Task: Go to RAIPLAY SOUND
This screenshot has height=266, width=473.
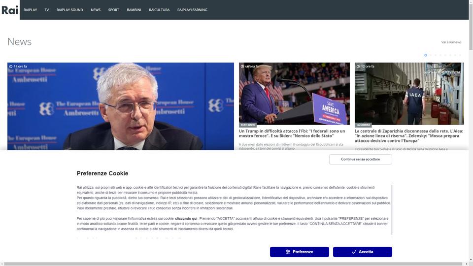Action: [x=69, y=10]
